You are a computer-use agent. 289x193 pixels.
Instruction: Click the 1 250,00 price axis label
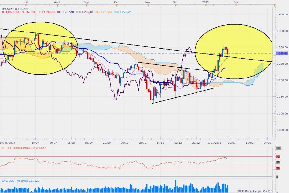(282, 64)
